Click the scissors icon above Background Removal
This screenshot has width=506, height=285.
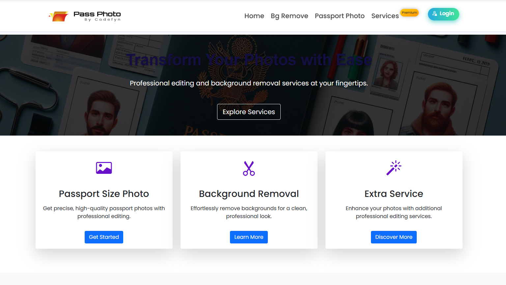[249, 168]
